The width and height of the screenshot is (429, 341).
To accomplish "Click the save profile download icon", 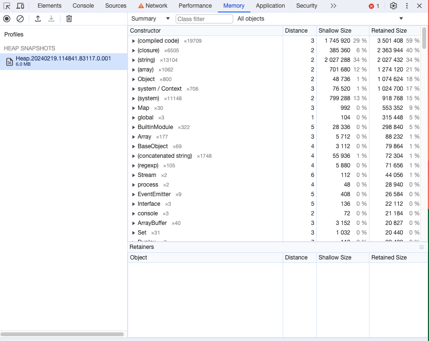I will pyautogui.click(x=51, y=18).
